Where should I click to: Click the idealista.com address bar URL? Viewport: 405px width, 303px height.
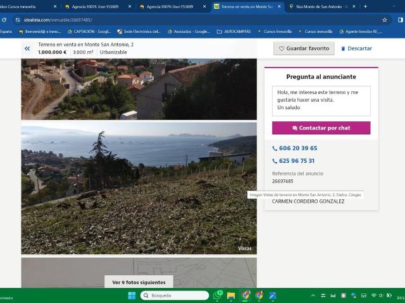tap(58, 20)
